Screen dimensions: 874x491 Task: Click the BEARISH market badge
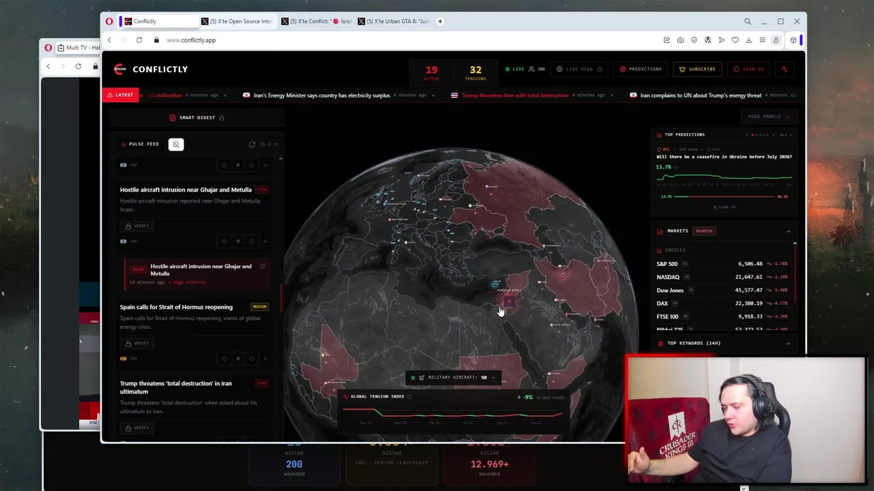pos(704,231)
